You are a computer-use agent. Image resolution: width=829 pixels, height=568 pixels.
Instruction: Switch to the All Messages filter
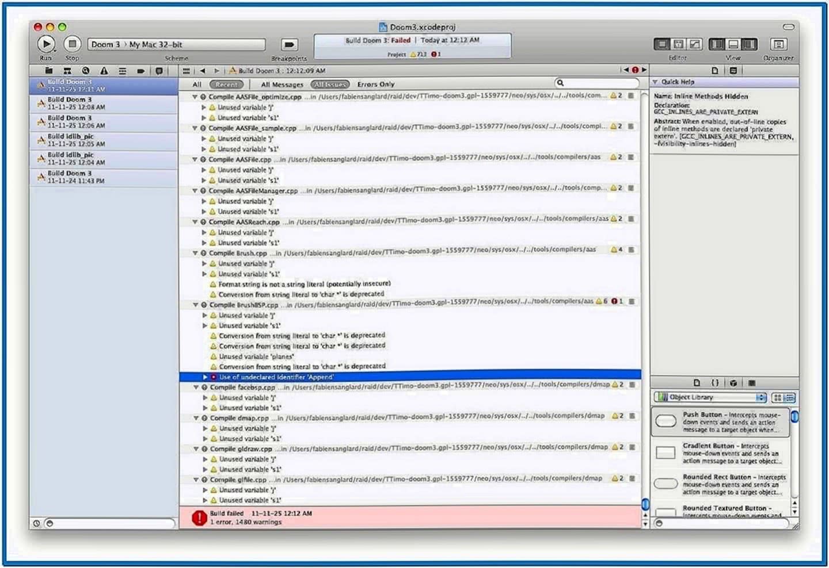pyautogui.click(x=282, y=85)
